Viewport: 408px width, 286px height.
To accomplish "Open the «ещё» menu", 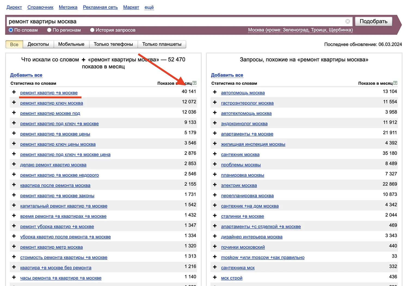I will pyautogui.click(x=149, y=7).
